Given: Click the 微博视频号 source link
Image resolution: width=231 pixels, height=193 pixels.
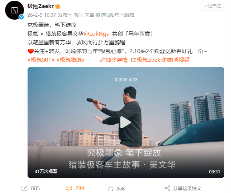Looking at the screenshot, I should pyautogui.click(x=107, y=15).
